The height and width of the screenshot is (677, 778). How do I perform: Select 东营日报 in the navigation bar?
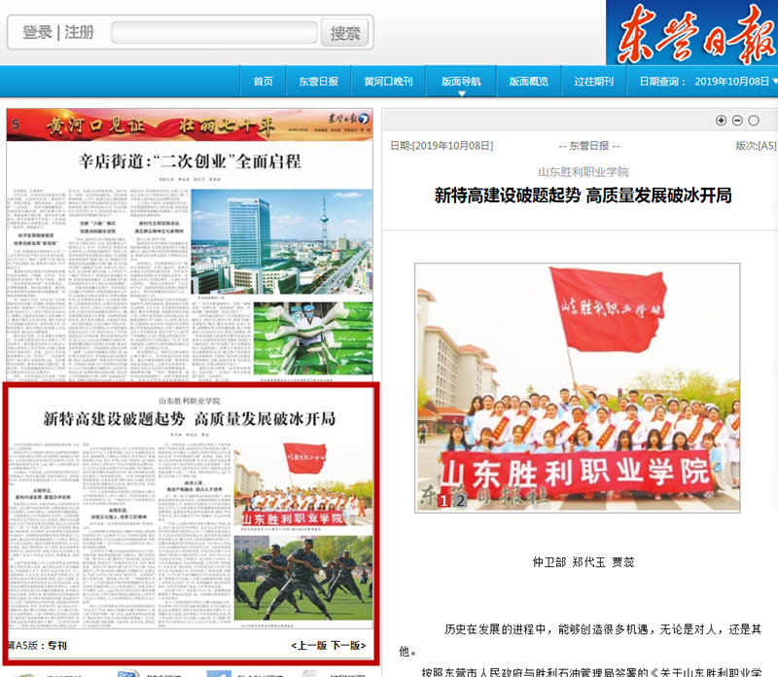(x=319, y=82)
